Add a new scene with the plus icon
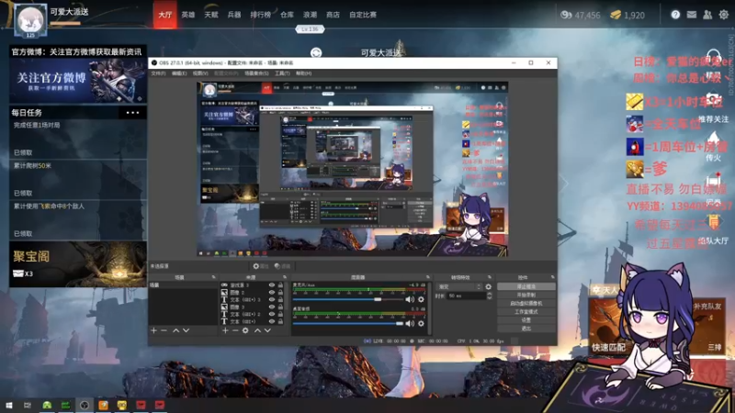The width and height of the screenshot is (735, 413). coord(153,330)
